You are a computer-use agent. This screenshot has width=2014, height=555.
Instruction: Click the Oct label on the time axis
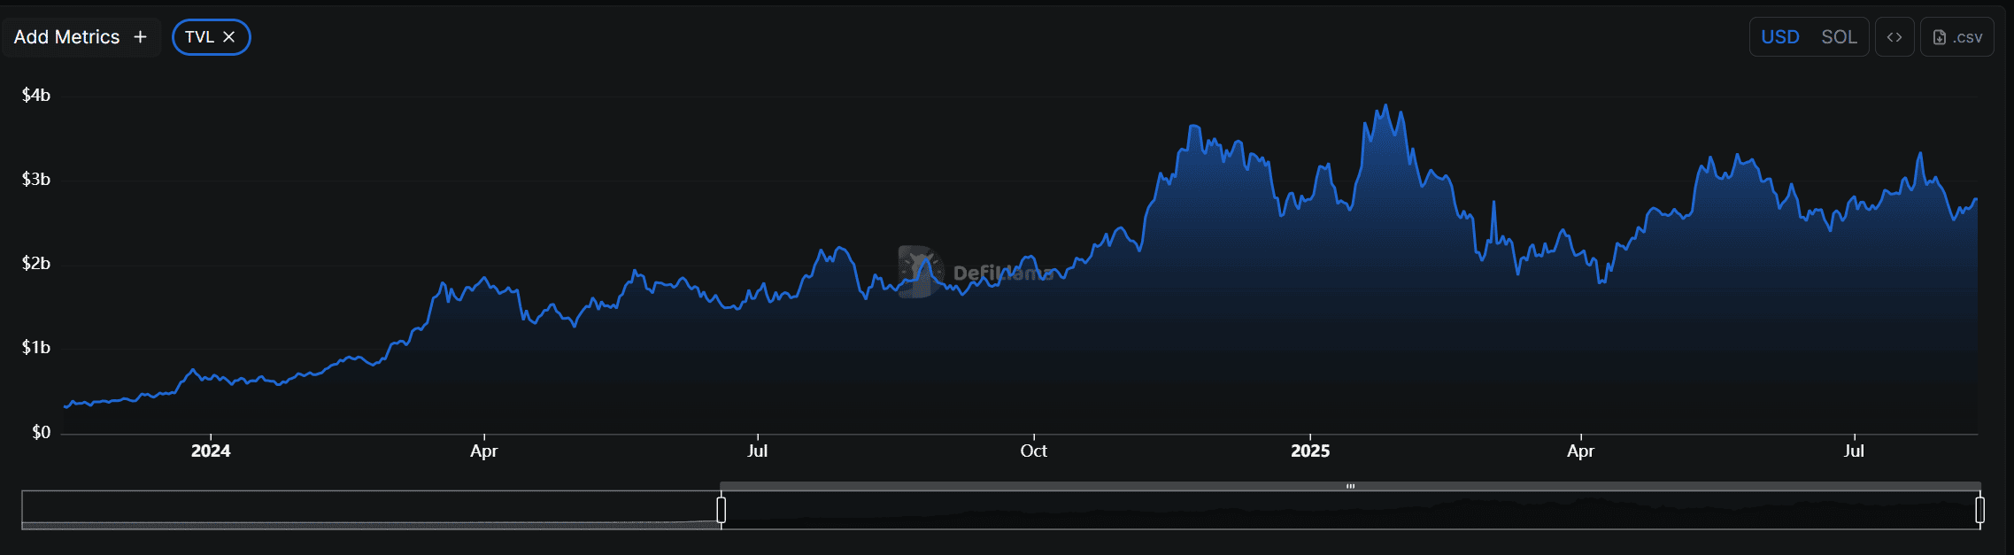(1033, 451)
